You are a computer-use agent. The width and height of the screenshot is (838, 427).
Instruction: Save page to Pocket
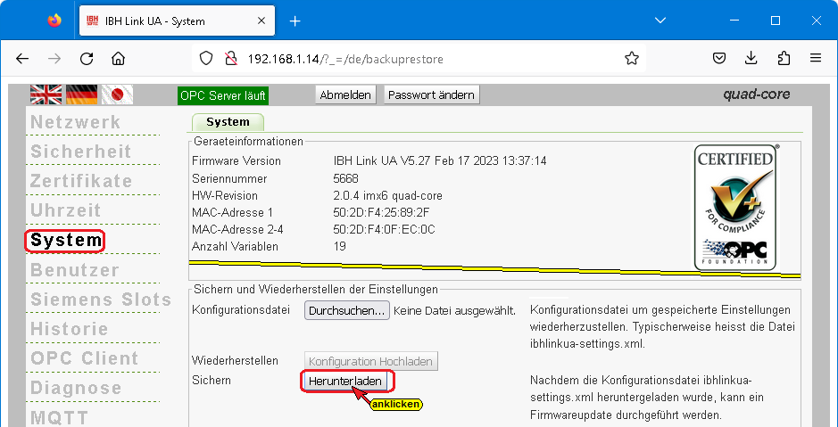pyautogui.click(x=719, y=59)
